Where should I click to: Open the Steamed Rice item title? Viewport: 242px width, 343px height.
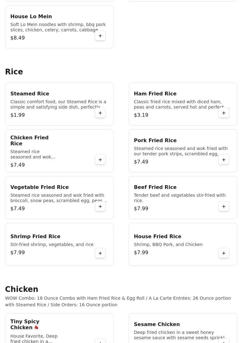point(30,94)
